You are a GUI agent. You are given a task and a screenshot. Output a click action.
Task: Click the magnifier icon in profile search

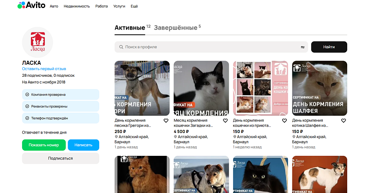point(120,47)
